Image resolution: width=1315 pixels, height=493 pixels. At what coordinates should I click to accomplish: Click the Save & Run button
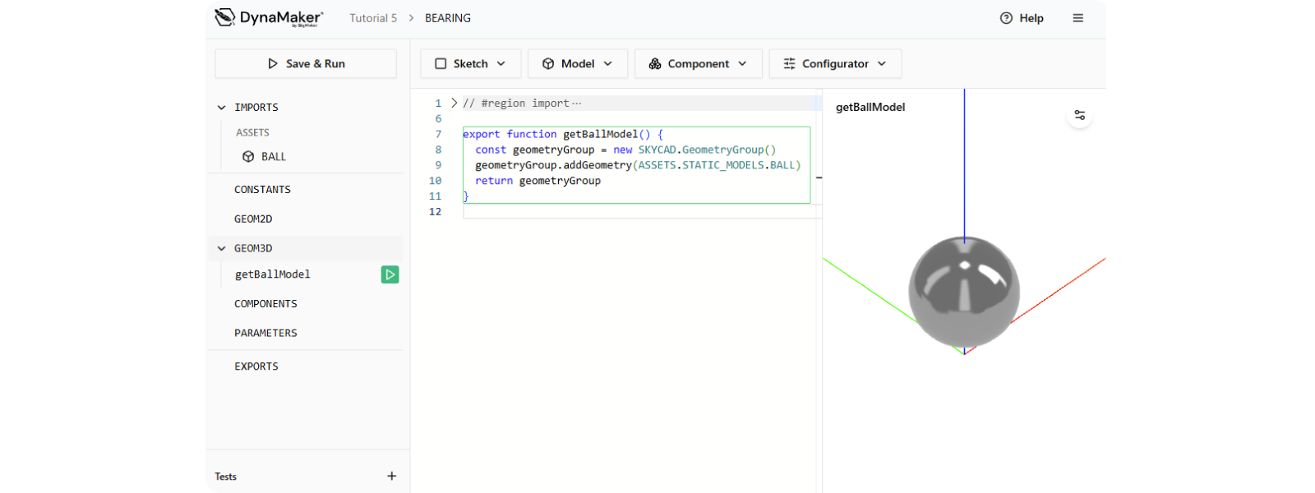306,63
